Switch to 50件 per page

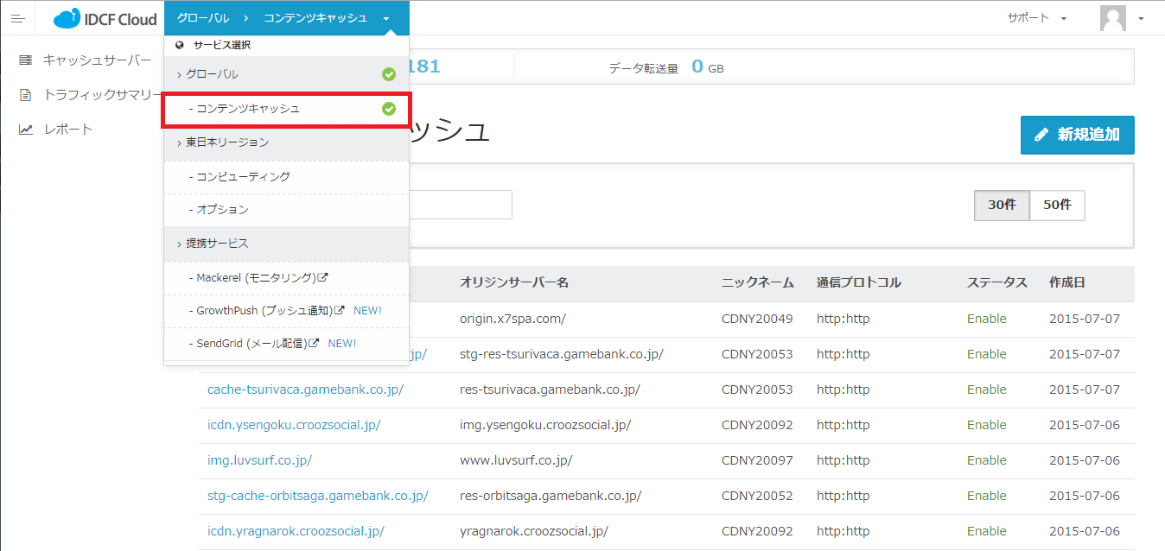tap(1057, 206)
